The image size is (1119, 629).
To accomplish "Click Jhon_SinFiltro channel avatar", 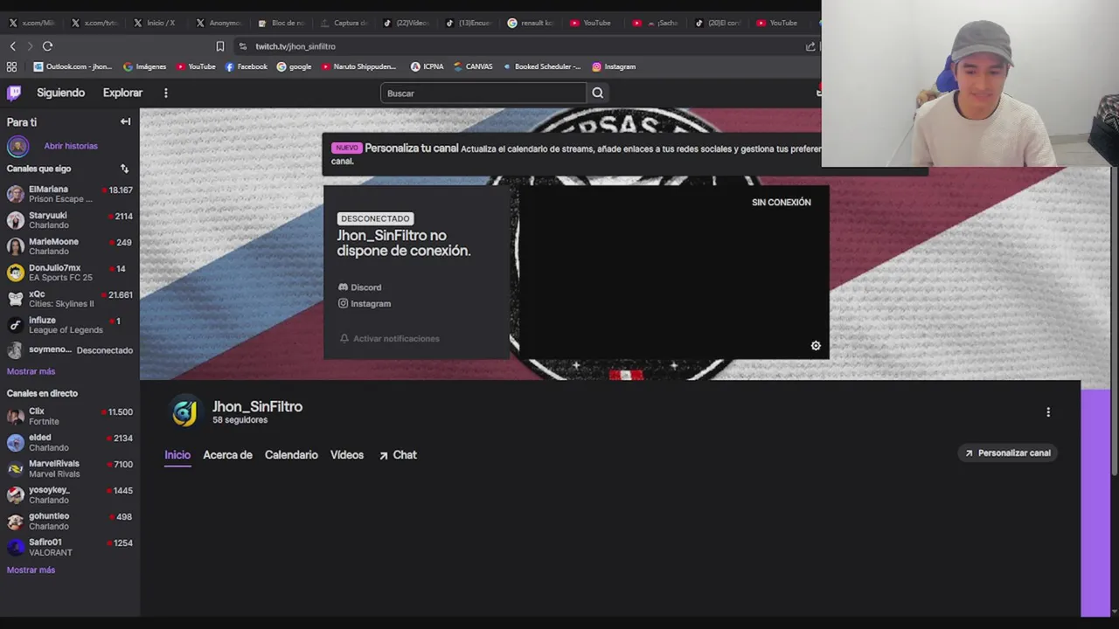I will (184, 411).
